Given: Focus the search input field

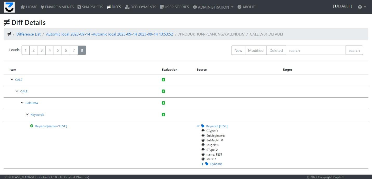Looking at the screenshot, I should [x=316, y=50].
